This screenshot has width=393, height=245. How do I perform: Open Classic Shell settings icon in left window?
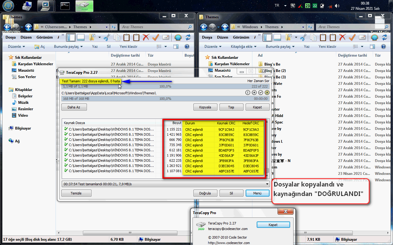(x=178, y=37)
